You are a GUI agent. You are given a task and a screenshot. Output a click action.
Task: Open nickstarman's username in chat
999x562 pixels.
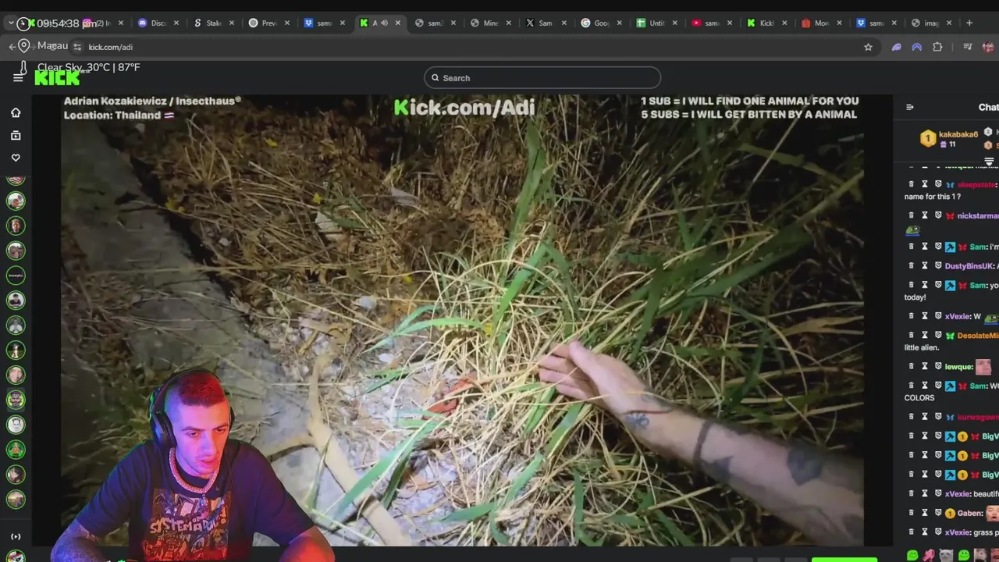978,215
